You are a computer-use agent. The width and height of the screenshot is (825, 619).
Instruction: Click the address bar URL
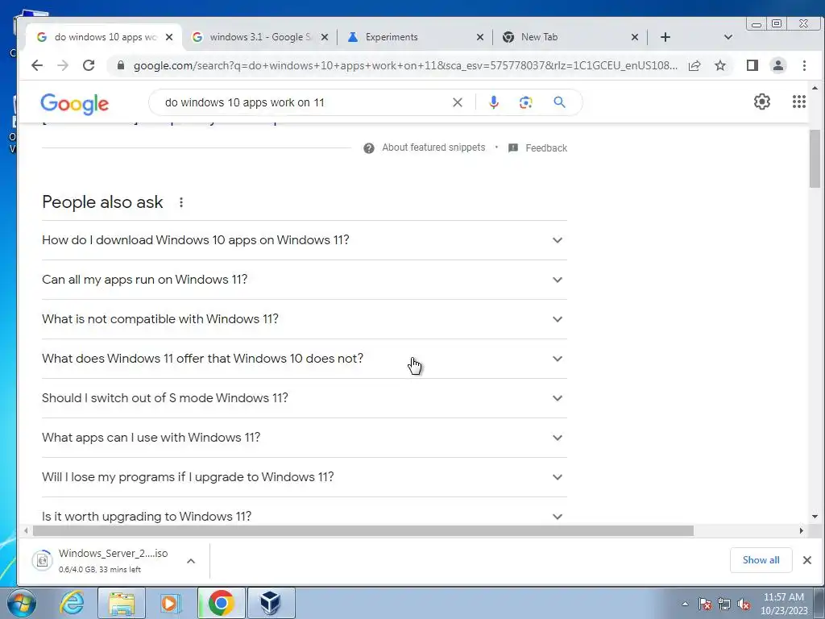coord(405,65)
